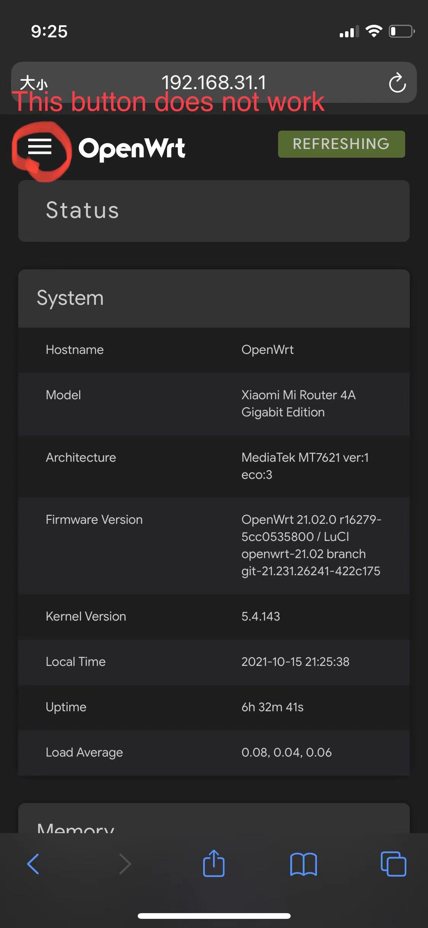
Task: Open the Safari tab switcher icon
Action: tap(393, 864)
